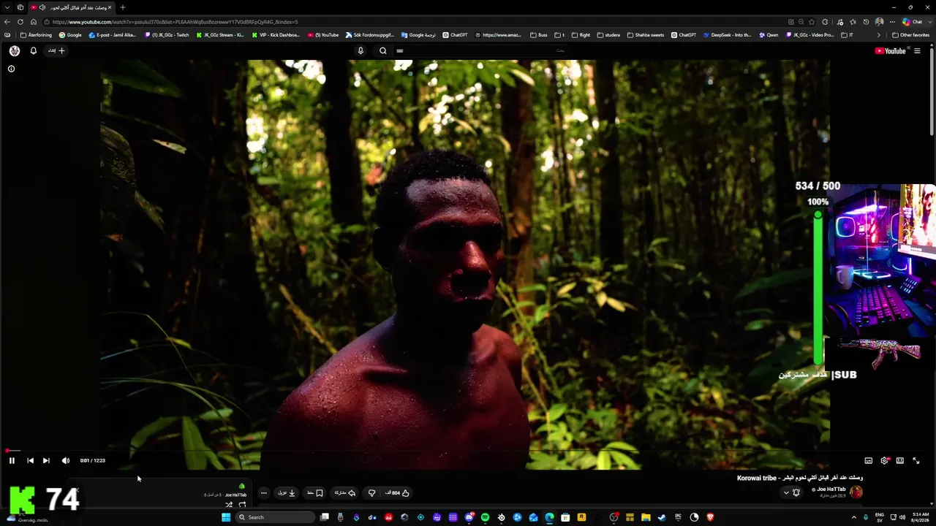The height and width of the screenshot is (526, 936).
Task: Skip to the next video
Action: pyautogui.click(x=46, y=460)
